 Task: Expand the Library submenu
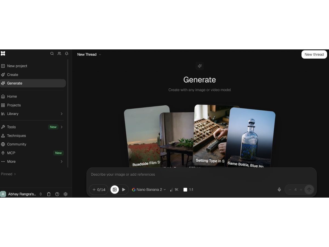pos(61,114)
